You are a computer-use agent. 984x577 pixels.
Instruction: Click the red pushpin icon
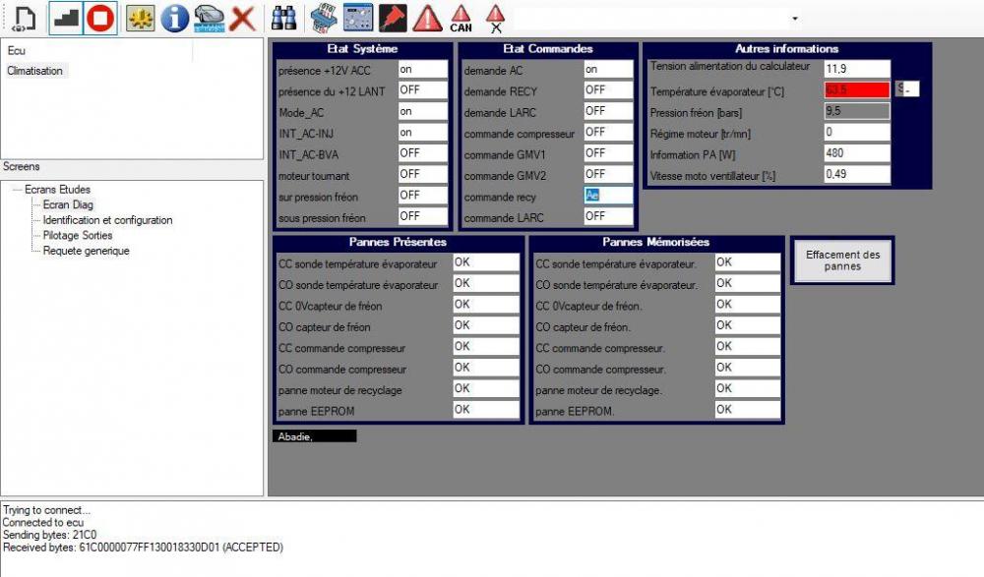393,19
